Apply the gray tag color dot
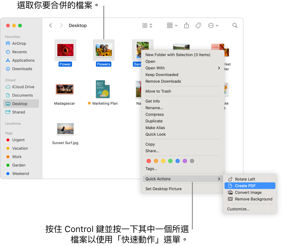 tap(192, 161)
